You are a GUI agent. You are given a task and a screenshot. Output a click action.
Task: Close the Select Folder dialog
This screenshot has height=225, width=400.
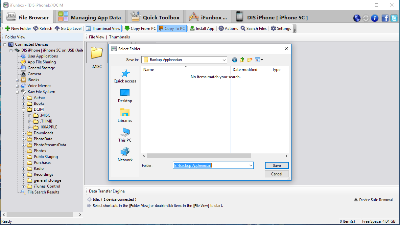tap(286, 49)
